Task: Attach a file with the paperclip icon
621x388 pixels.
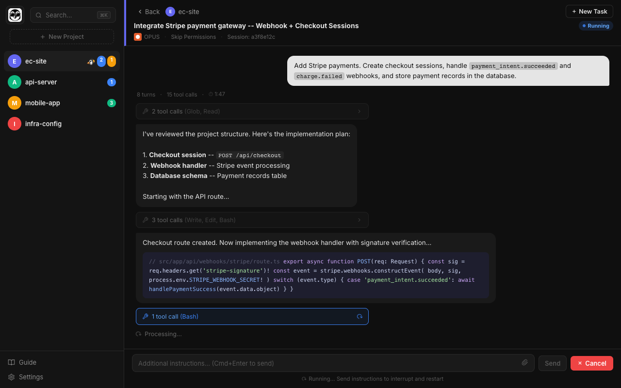Action: (524, 362)
